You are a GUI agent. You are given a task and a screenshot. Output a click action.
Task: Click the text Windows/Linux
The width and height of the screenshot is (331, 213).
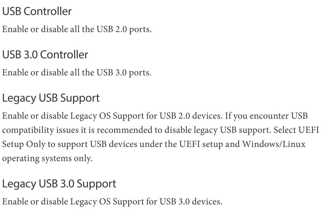274,144
